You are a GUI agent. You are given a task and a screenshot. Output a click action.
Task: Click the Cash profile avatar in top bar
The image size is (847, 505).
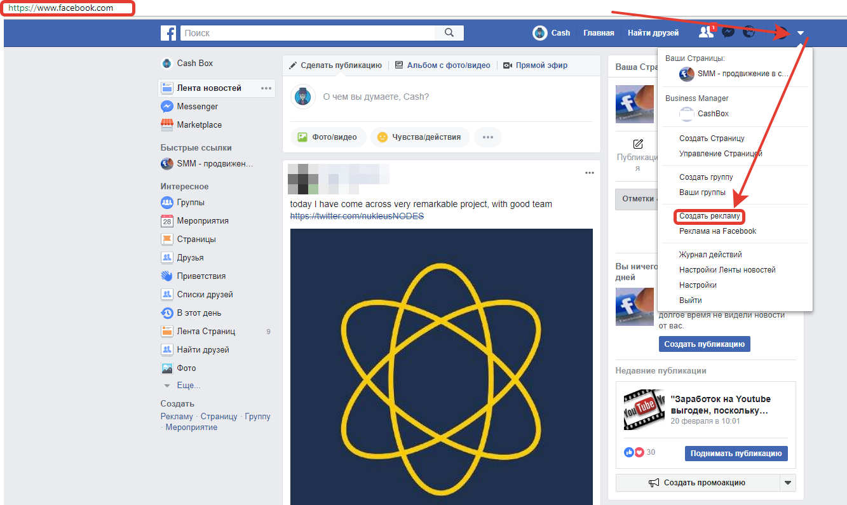540,33
